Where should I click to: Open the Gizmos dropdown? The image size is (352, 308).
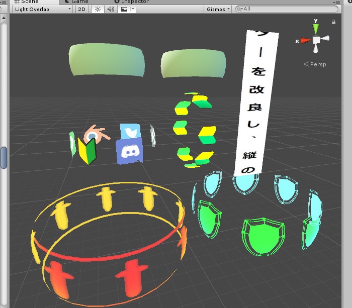click(x=218, y=9)
